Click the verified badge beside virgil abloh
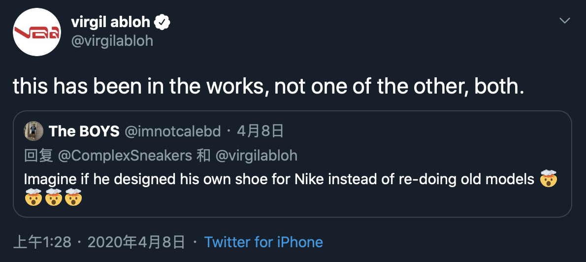The image size is (586, 262). (163, 22)
